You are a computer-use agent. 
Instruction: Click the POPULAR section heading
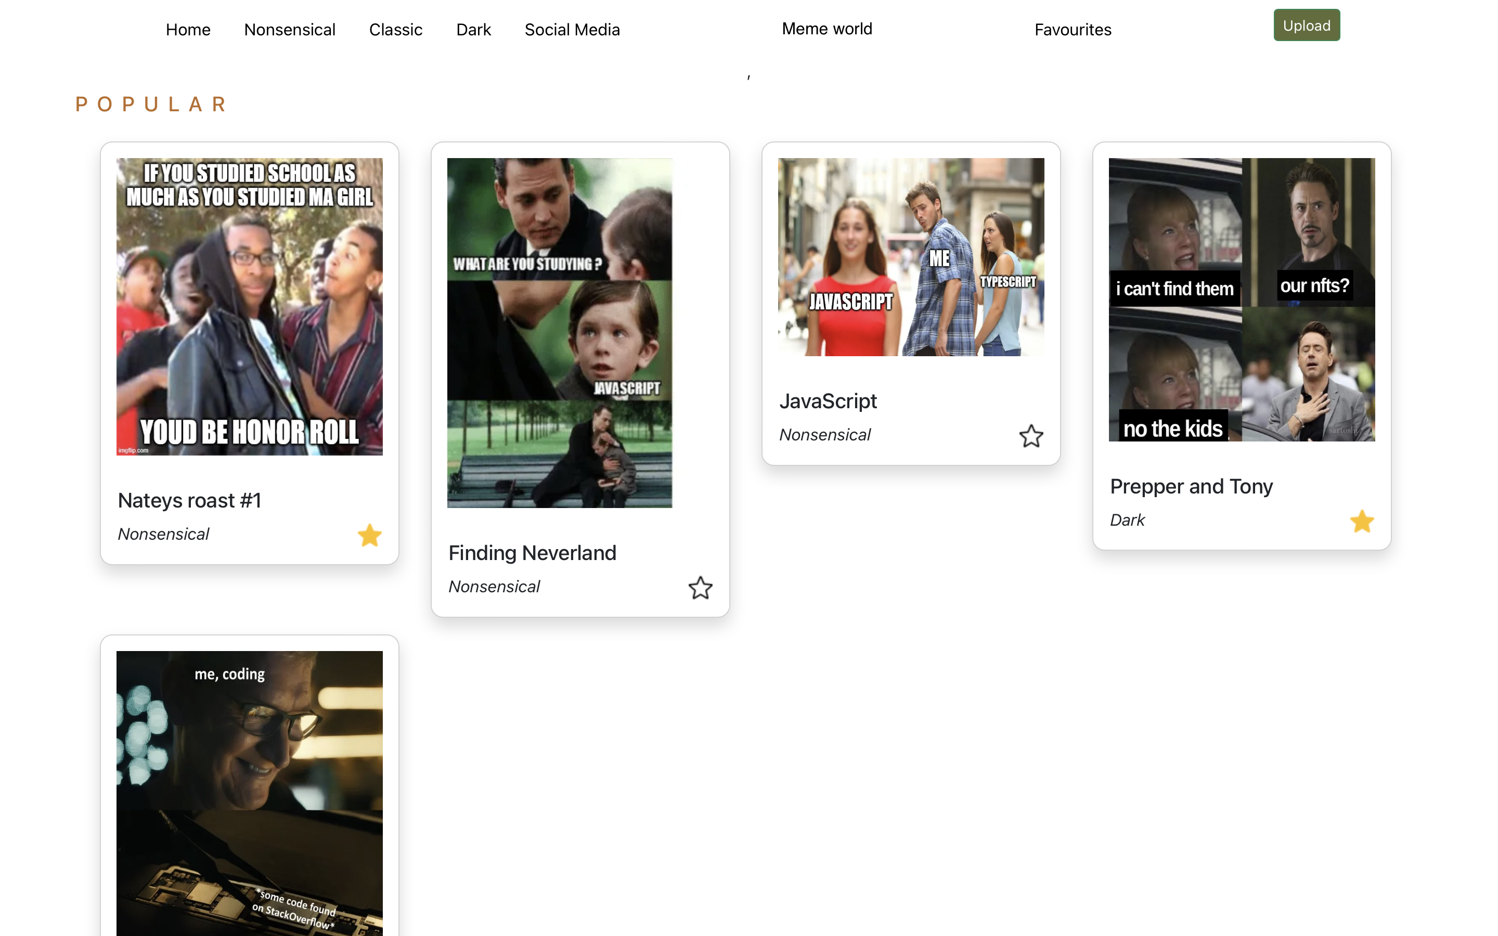click(151, 104)
